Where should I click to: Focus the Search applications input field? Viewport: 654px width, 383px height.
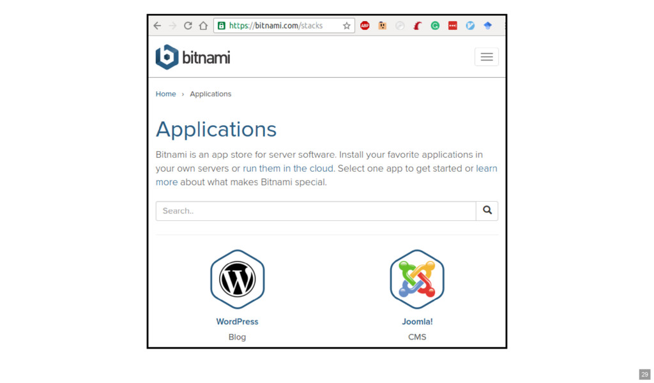click(x=316, y=211)
